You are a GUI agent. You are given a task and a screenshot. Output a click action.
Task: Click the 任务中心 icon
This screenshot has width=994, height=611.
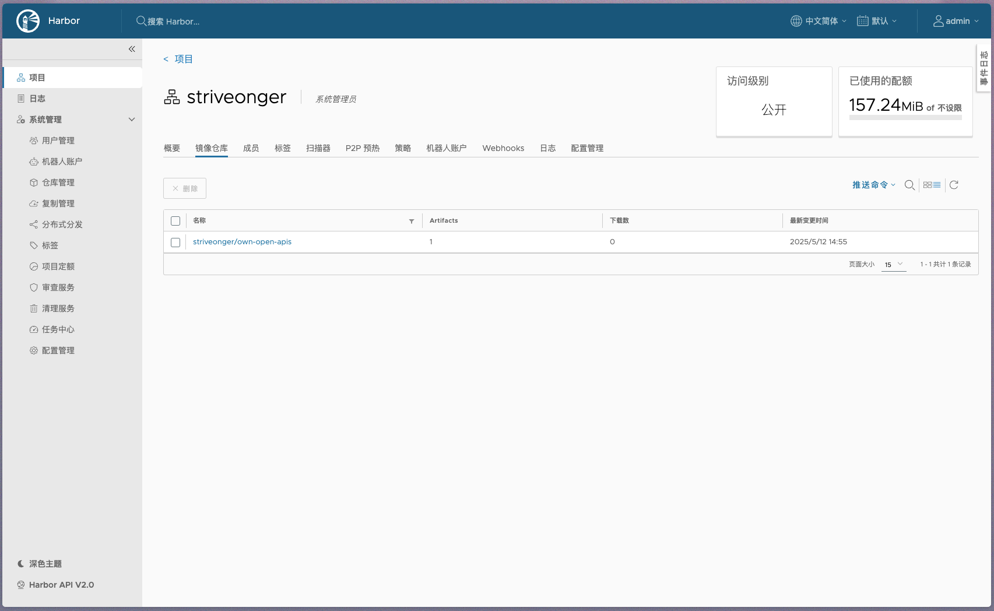point(34,329)
